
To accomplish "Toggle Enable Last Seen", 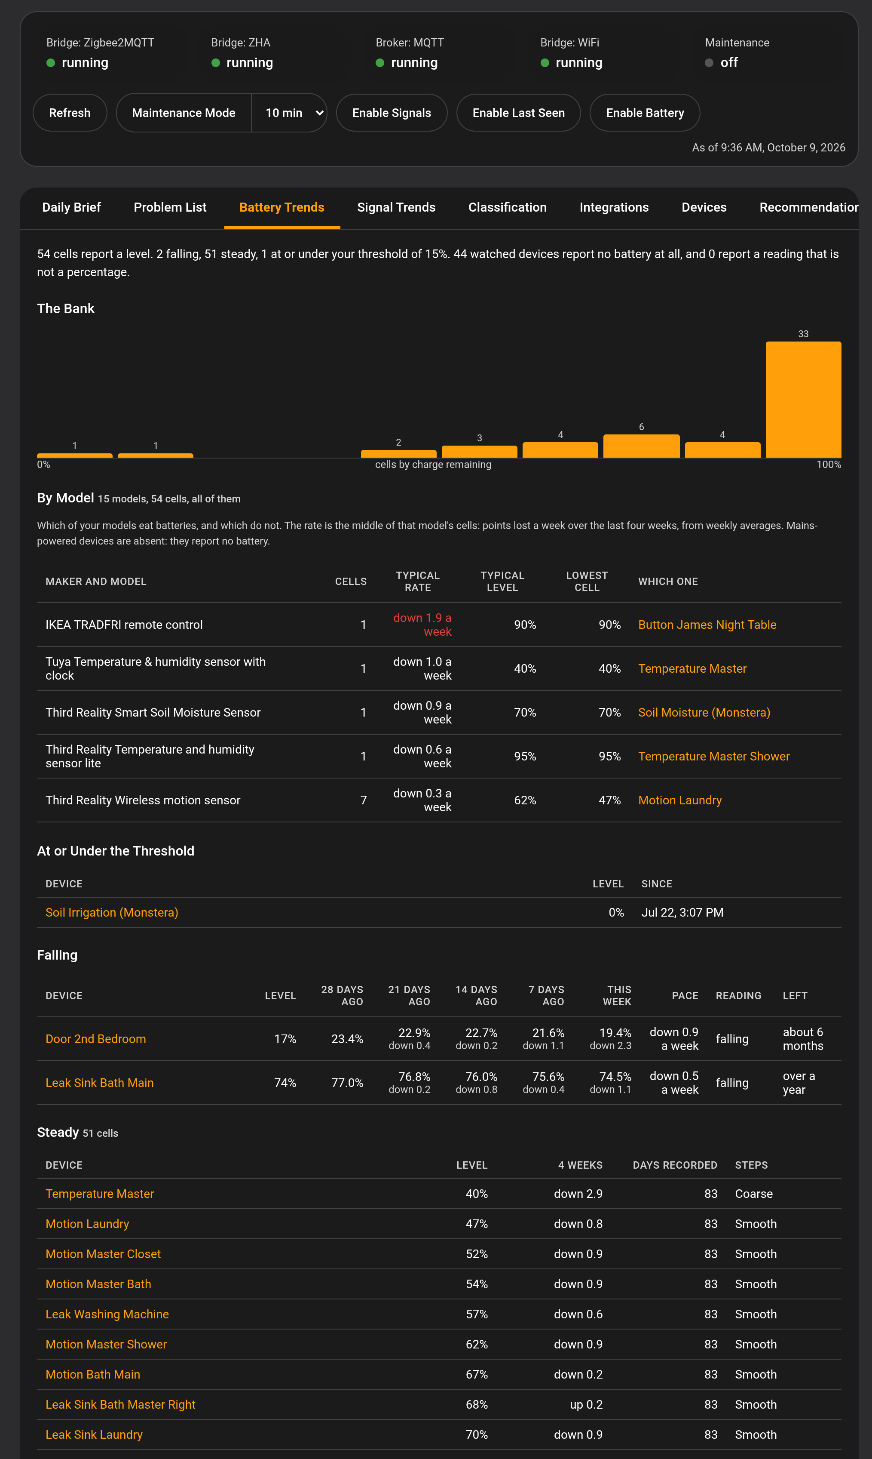I will [518, 113].
